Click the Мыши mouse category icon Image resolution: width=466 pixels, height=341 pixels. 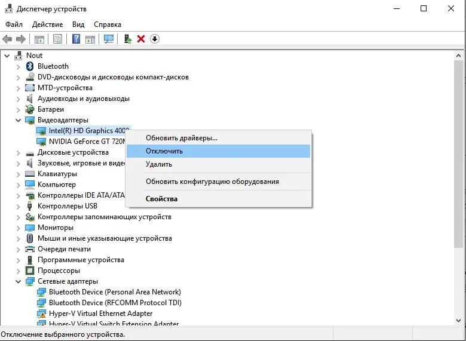pyautogui.click(x=30, y=238)
